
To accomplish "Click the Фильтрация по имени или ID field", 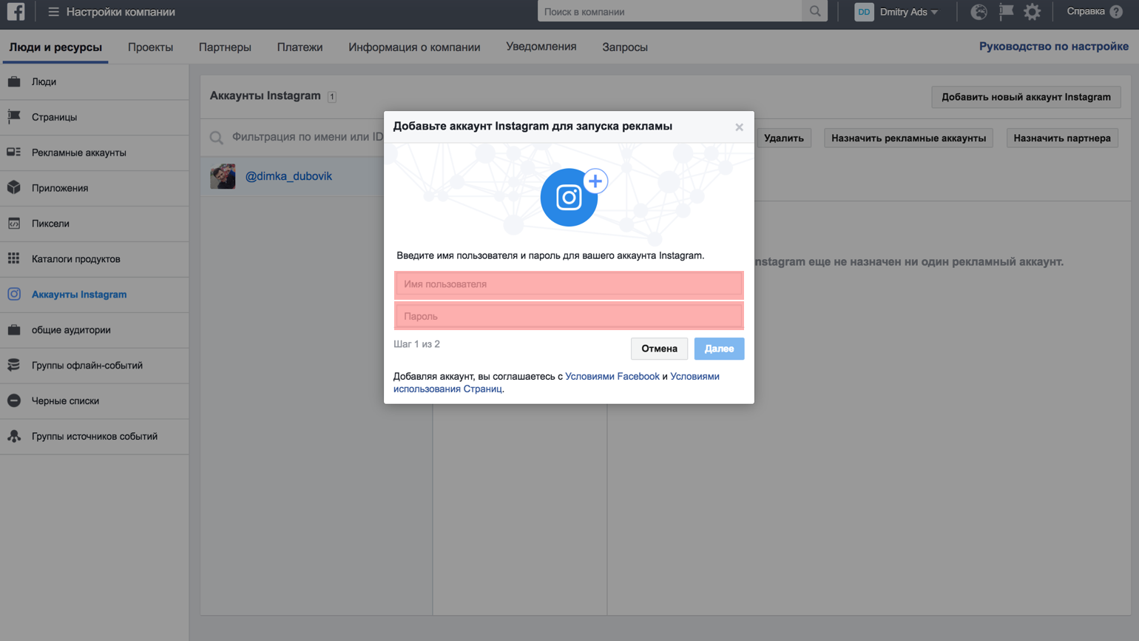I will (307, 137).
